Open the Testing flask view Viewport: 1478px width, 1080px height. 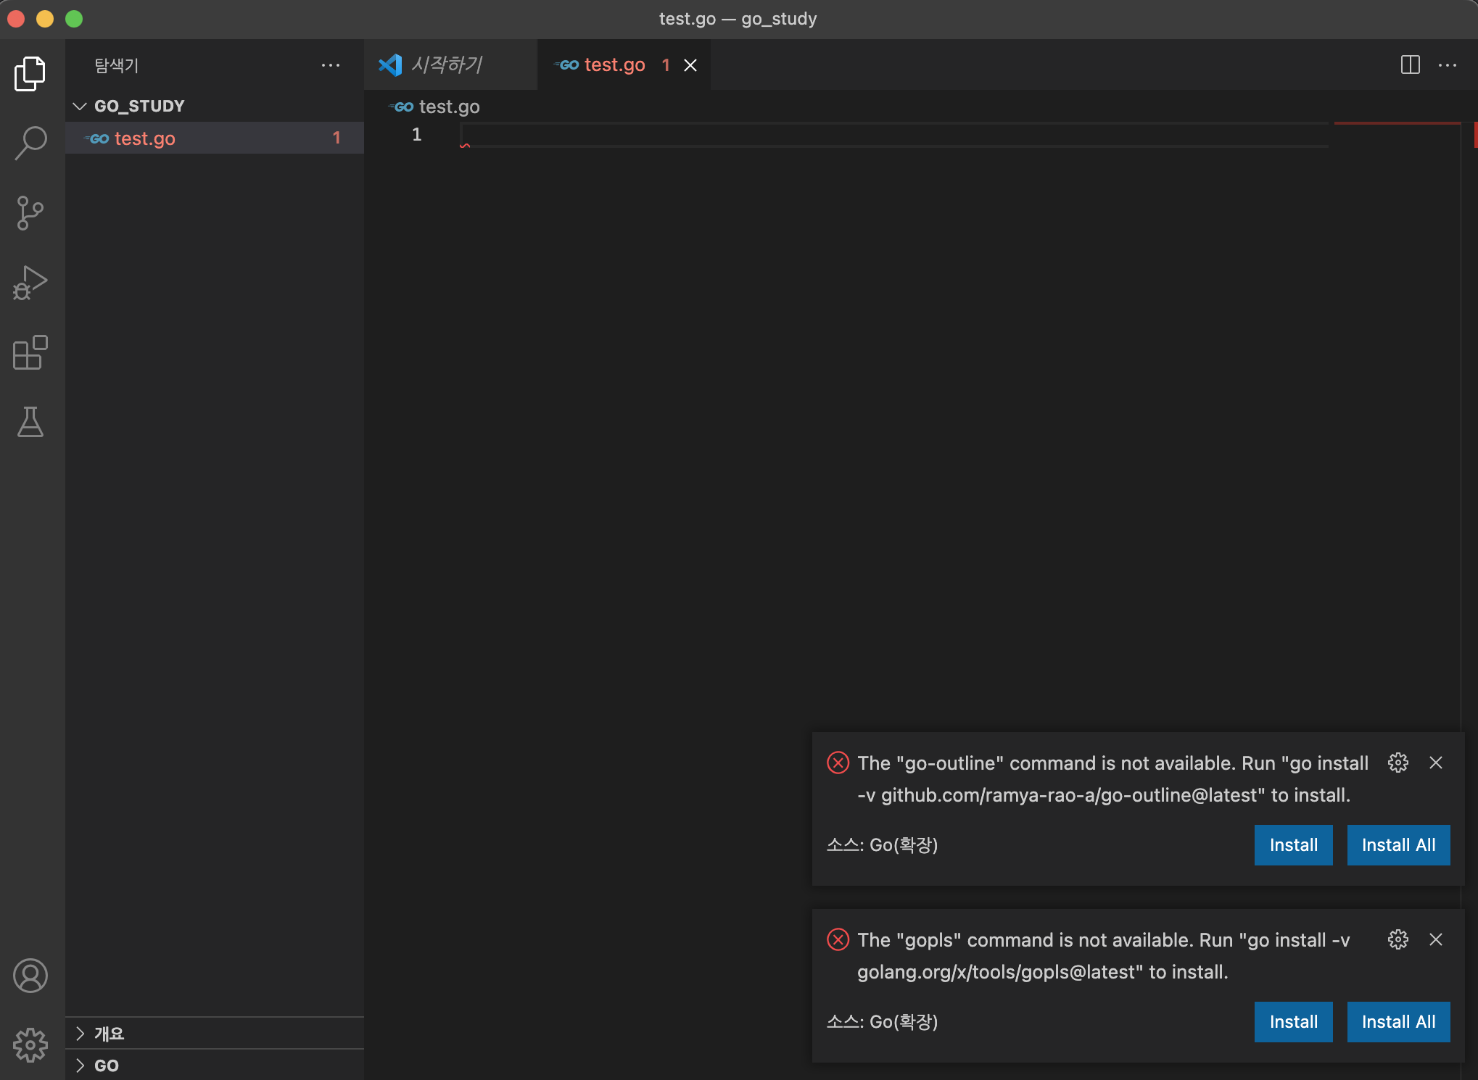click(x=30, y=422)
